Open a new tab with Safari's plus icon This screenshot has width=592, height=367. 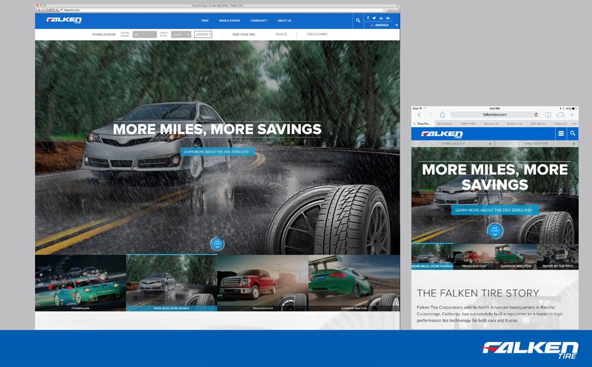[571, 115]
